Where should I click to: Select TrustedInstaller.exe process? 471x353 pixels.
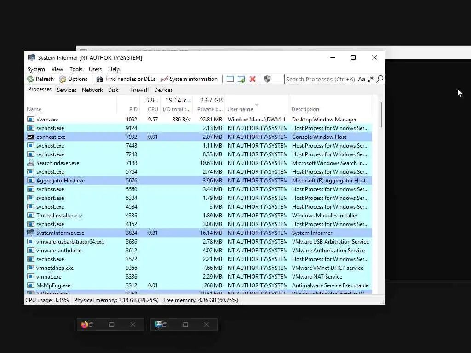coord(198,216)
